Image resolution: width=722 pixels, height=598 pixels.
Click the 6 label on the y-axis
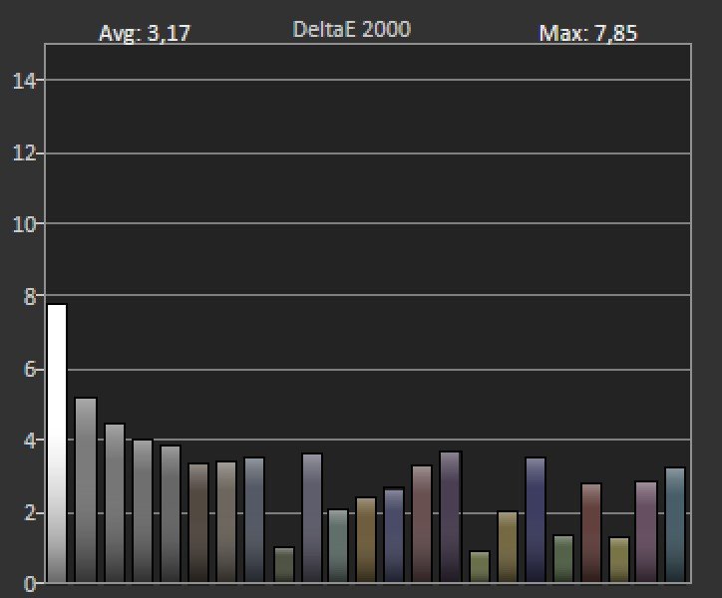click(29, 370)
